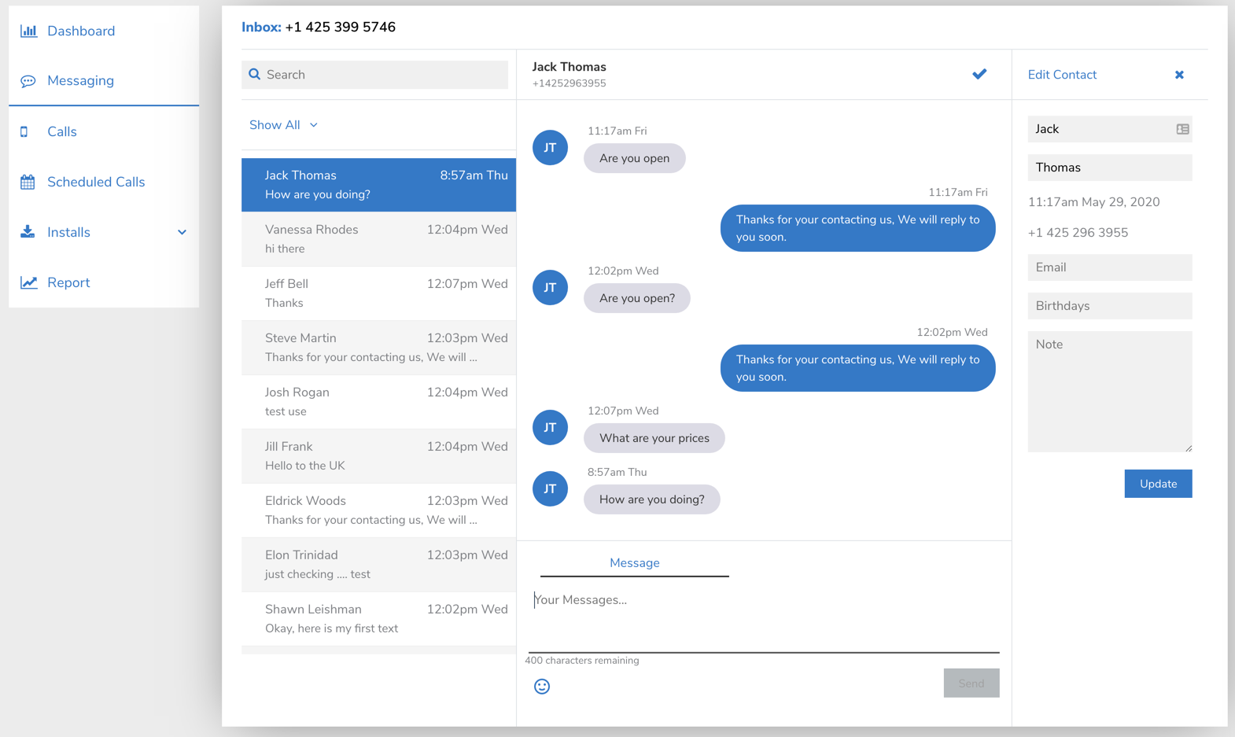Expand the Installs menu chevron
This screenshot has width=1235, height=737.
point(182,233)
